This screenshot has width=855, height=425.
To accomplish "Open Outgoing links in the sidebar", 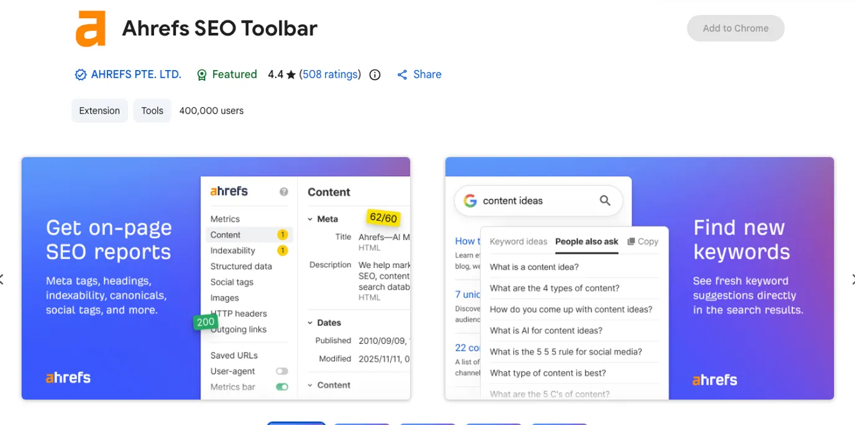I will [x=239, y=329].
